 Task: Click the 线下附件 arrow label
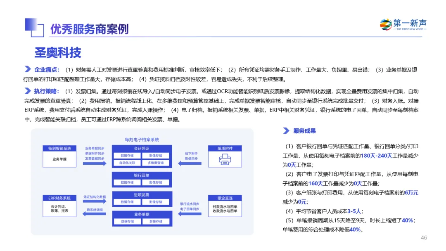[191, 154]
